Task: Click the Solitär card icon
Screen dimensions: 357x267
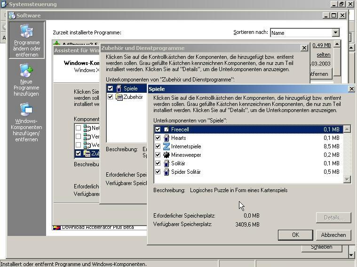Action: [x=167, y=163]
